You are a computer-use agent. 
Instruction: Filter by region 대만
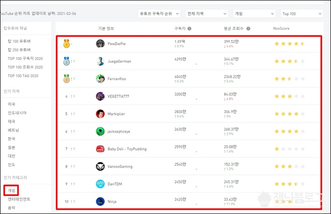tap(11, 156)
